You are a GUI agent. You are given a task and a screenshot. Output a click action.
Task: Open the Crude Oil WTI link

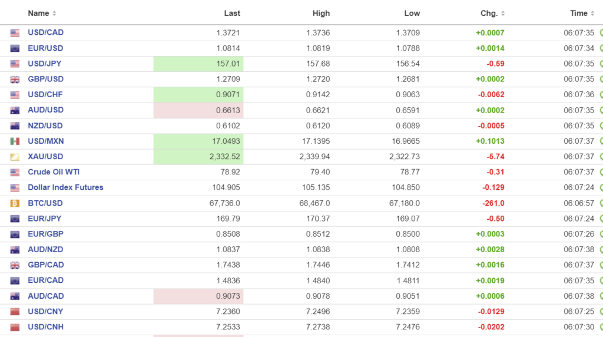54,172
